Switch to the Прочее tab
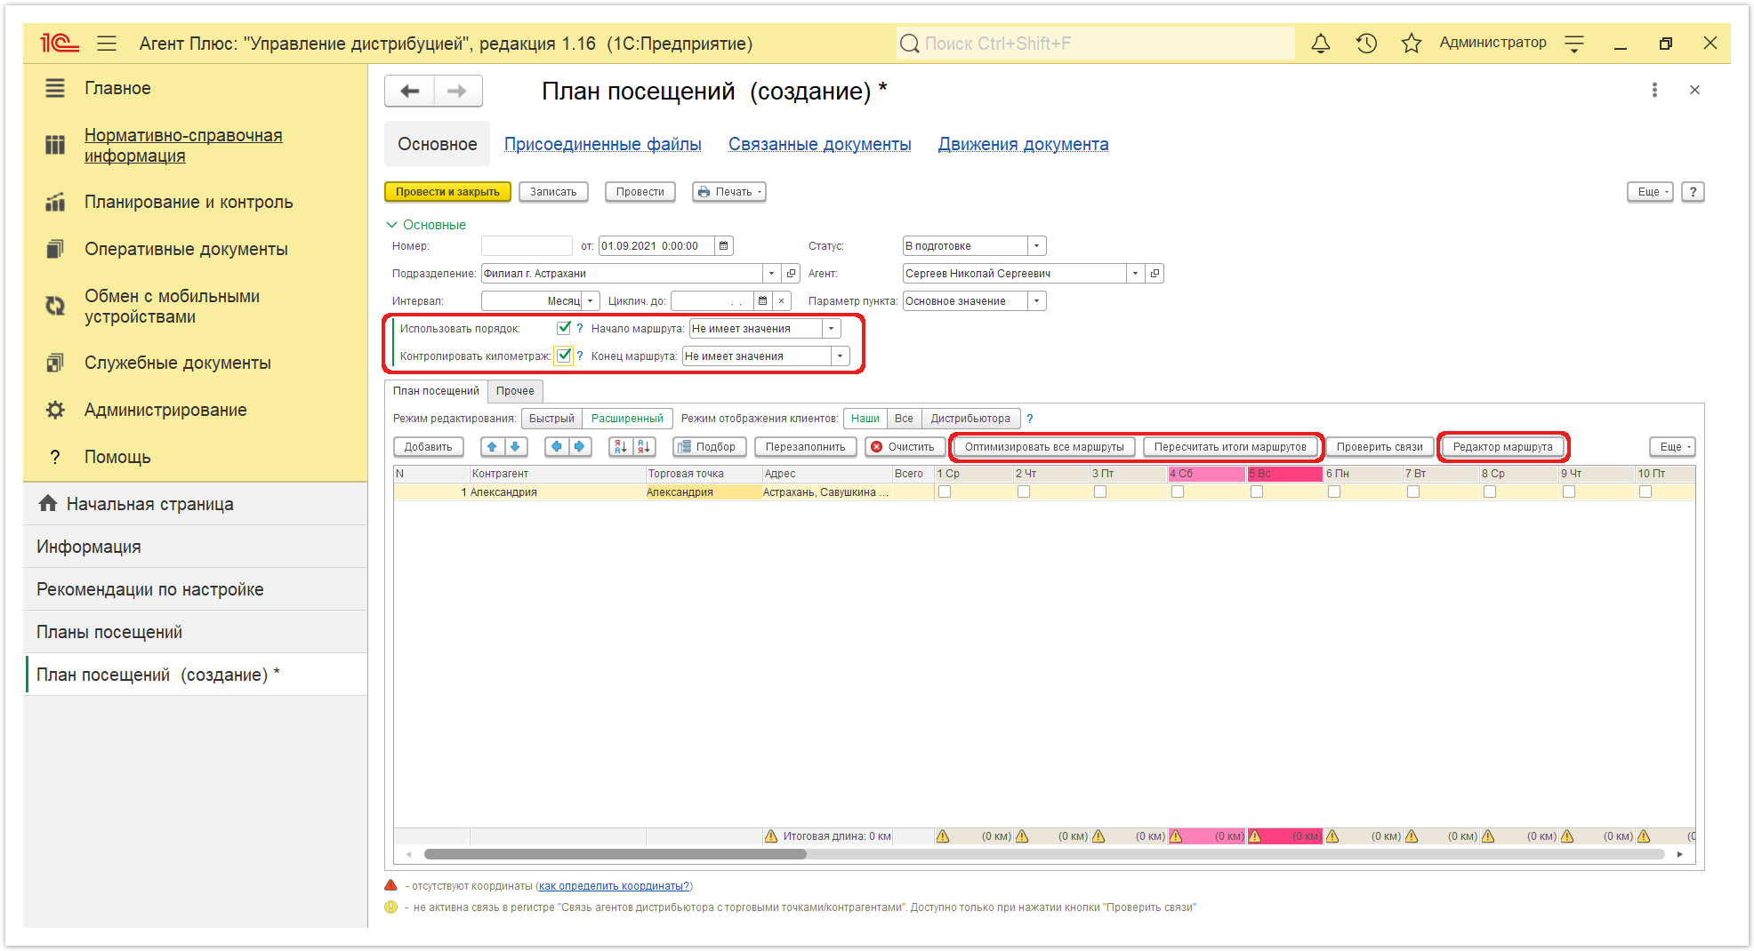 pyautogui.click(x=516, y=391)
